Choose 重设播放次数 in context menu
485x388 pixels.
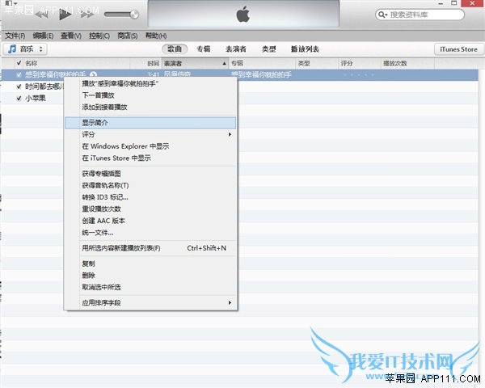pos(150,209)
